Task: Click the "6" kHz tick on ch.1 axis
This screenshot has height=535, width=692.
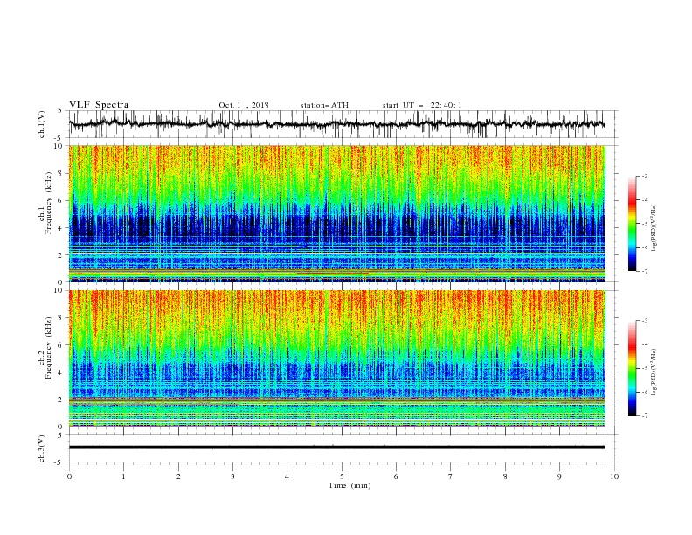Action: pos(61,200)
